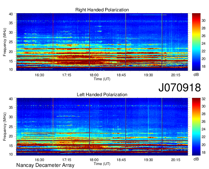
Task: Click the '40' frequency tick of Right Handed plot
Action: point(11,14)
